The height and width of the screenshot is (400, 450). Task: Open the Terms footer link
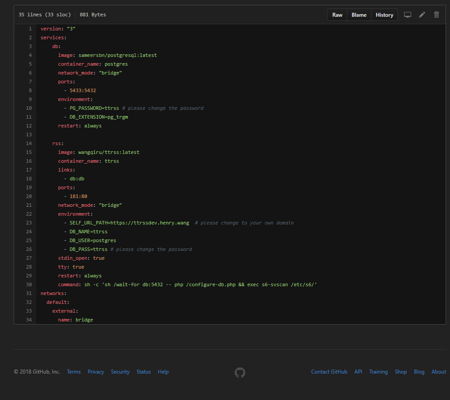tap(74, 372)
